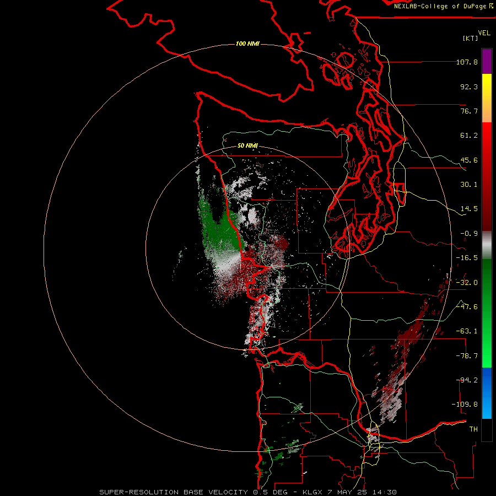Click the [KT] units label
The height and width of the screenshot is (496, 496).
coord(471,38)
